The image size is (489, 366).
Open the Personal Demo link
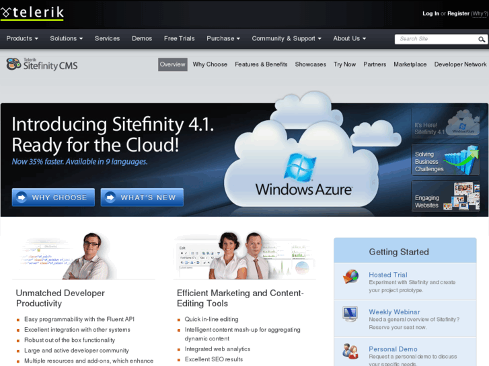pyautogui.click(x=393, y=349)
